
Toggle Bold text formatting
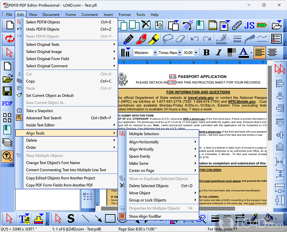pyautogui.click(x=207, y=53)
